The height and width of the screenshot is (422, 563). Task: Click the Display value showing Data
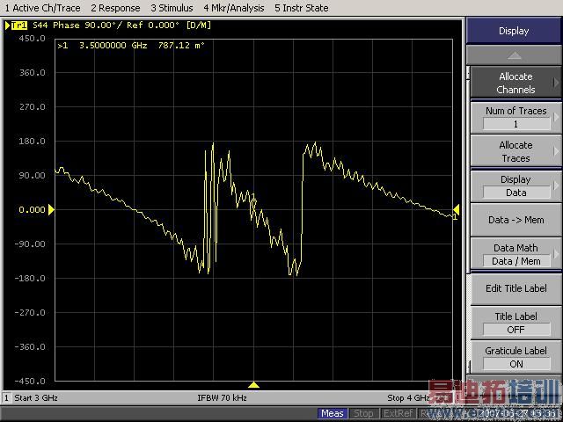(516, 193)
